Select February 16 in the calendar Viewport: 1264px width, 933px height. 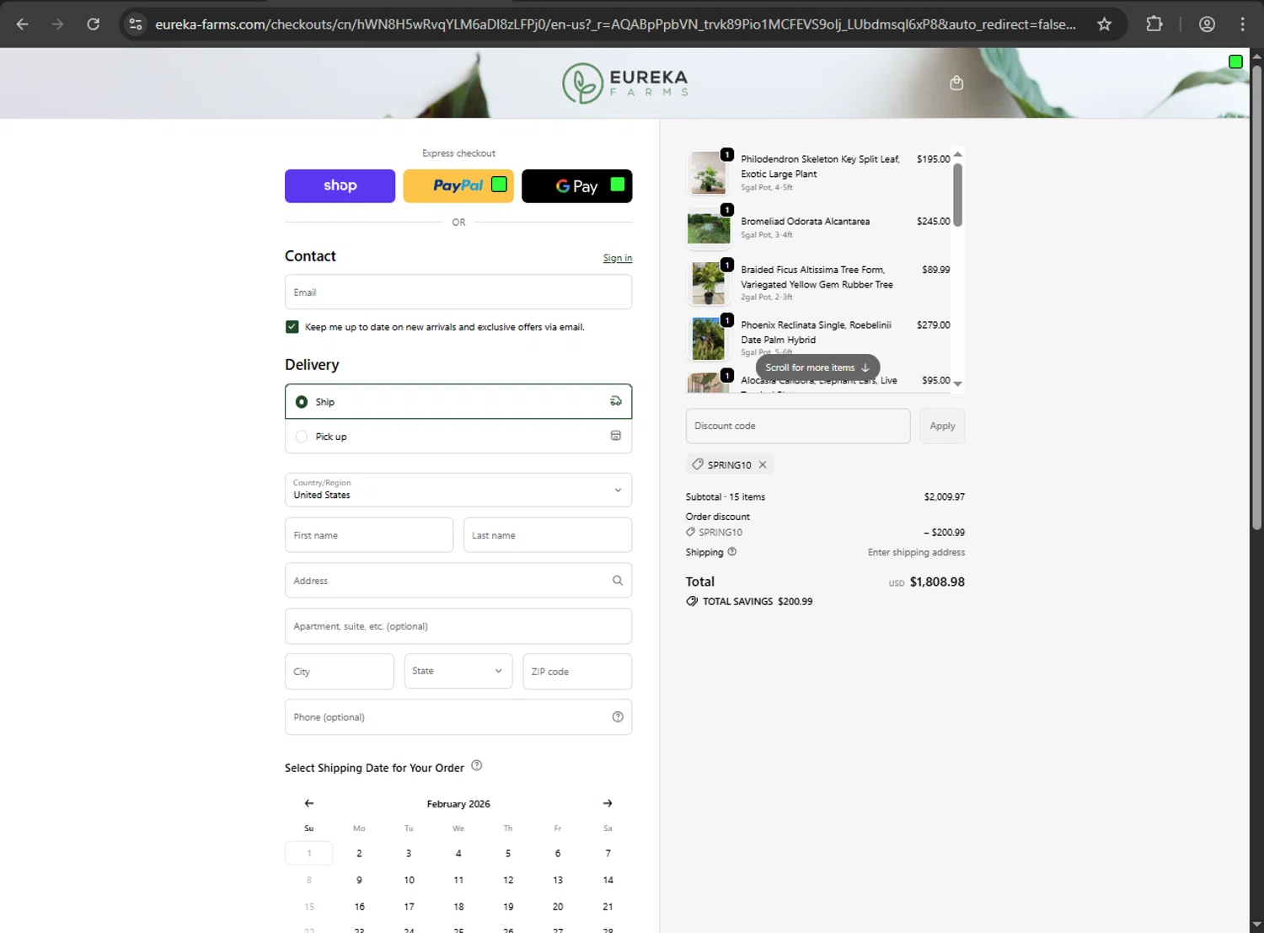359,907
